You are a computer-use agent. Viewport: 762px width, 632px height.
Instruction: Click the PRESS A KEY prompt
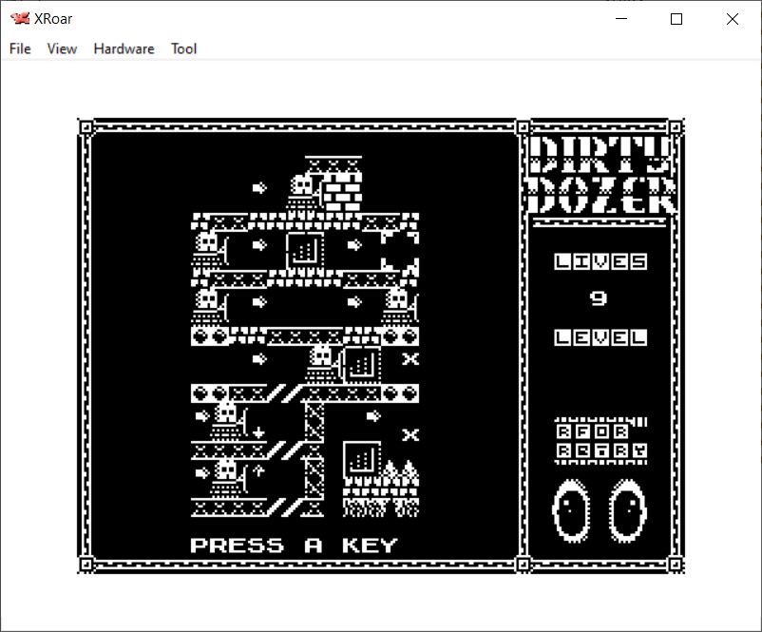294,546
